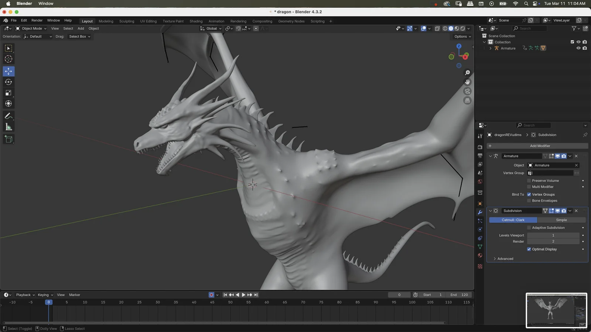Open the Object Mode dropdown
The height and width of the screenshot is (332, 591).
32,28
